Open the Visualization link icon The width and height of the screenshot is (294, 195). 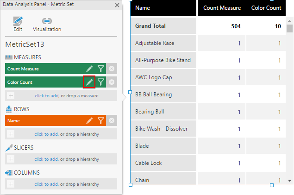[x=47, y=21]
